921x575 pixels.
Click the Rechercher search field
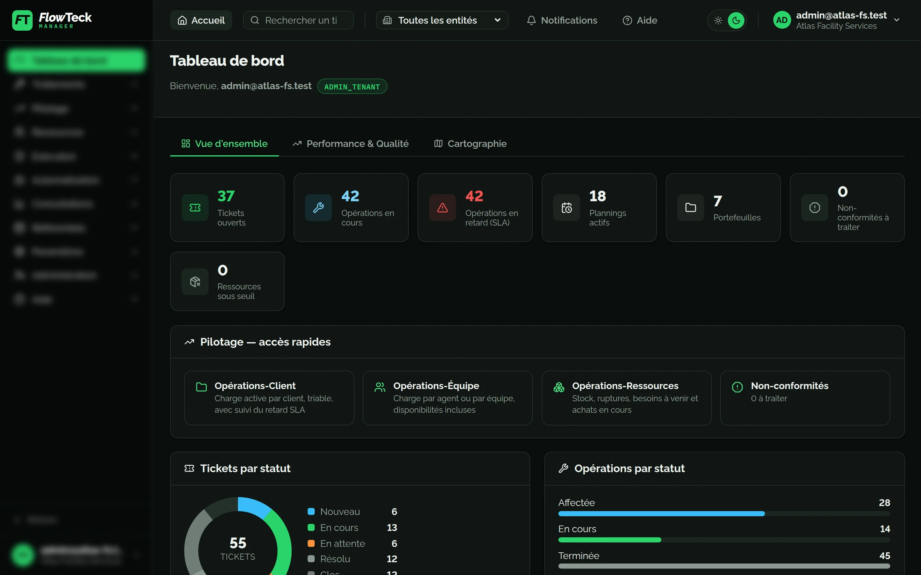click(x=298, y=20)
